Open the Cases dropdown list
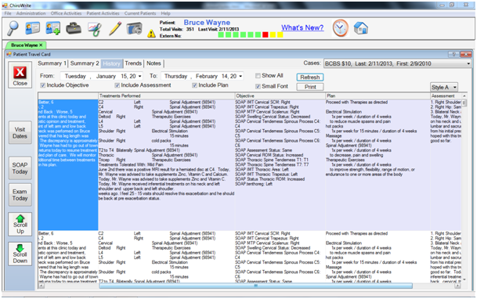 (x=468, y=64)
